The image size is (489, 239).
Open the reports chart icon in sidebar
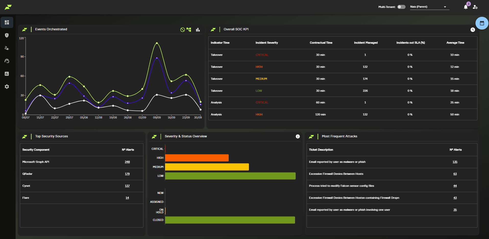pos(7,74)
